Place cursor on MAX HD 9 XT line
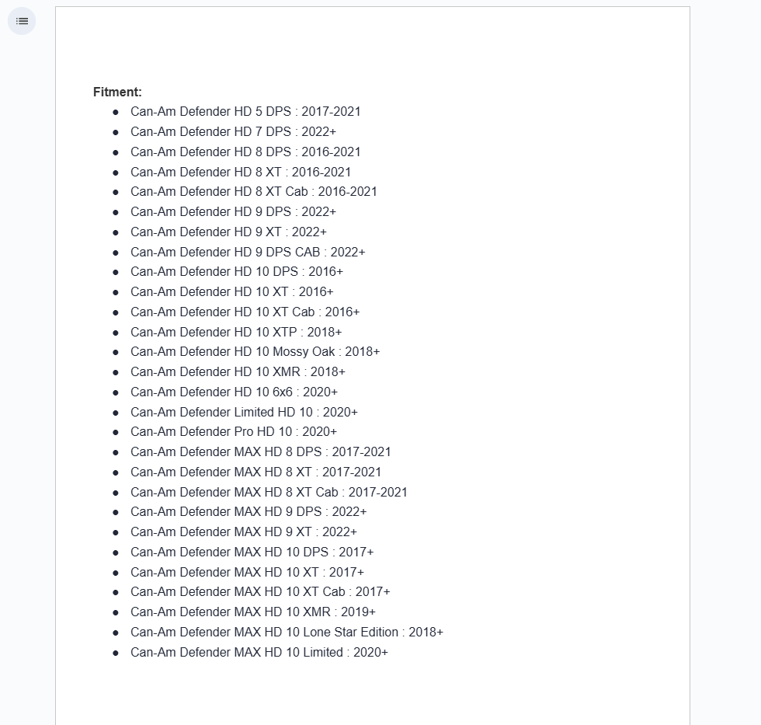 pyautogui.click(x=244, y=532)
